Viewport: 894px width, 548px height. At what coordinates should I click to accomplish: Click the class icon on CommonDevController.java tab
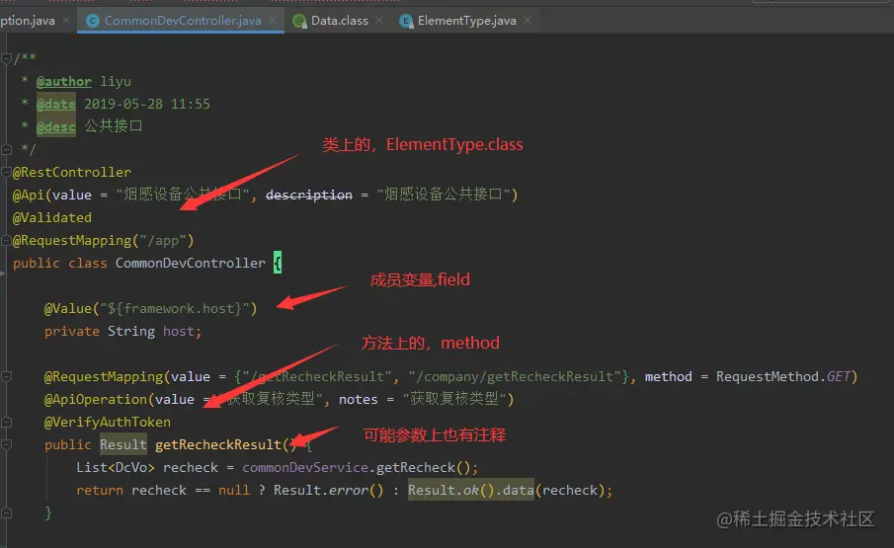(x=93, y=21)
